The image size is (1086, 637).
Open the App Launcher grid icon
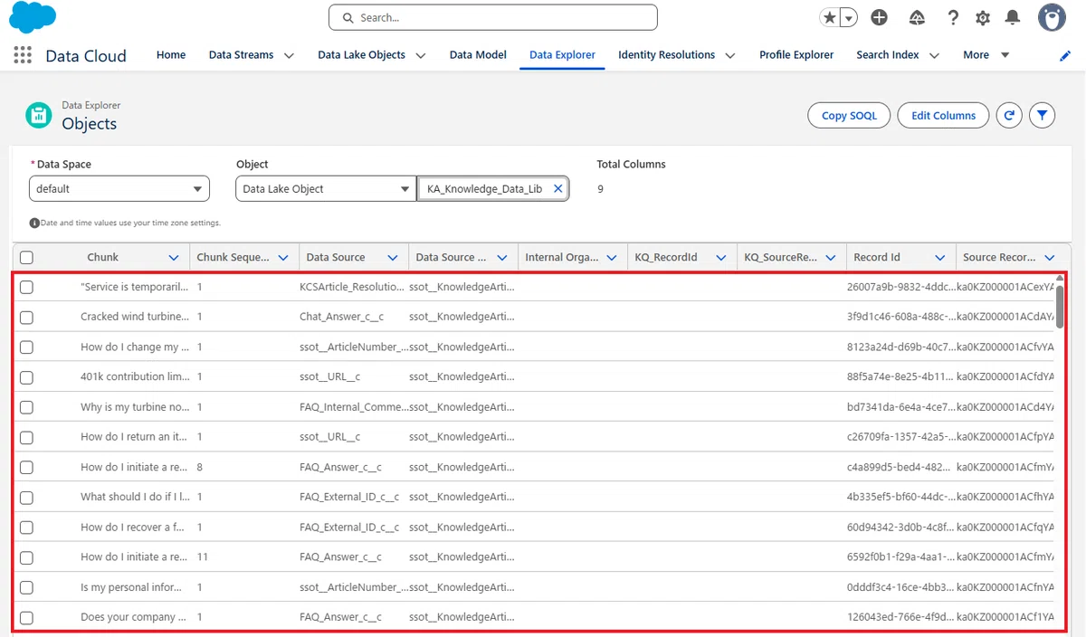click(x=23, y=54)
